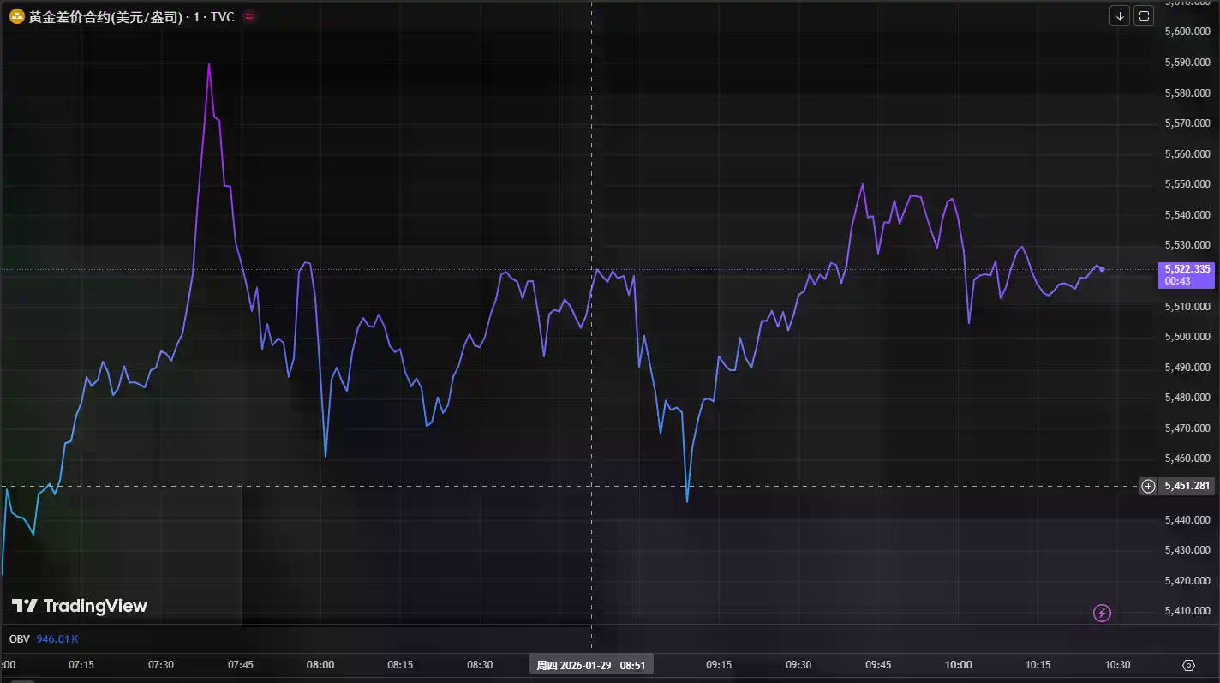Click the 08:00 time axis label
1220x683 pixels.
tap(320, 665)
